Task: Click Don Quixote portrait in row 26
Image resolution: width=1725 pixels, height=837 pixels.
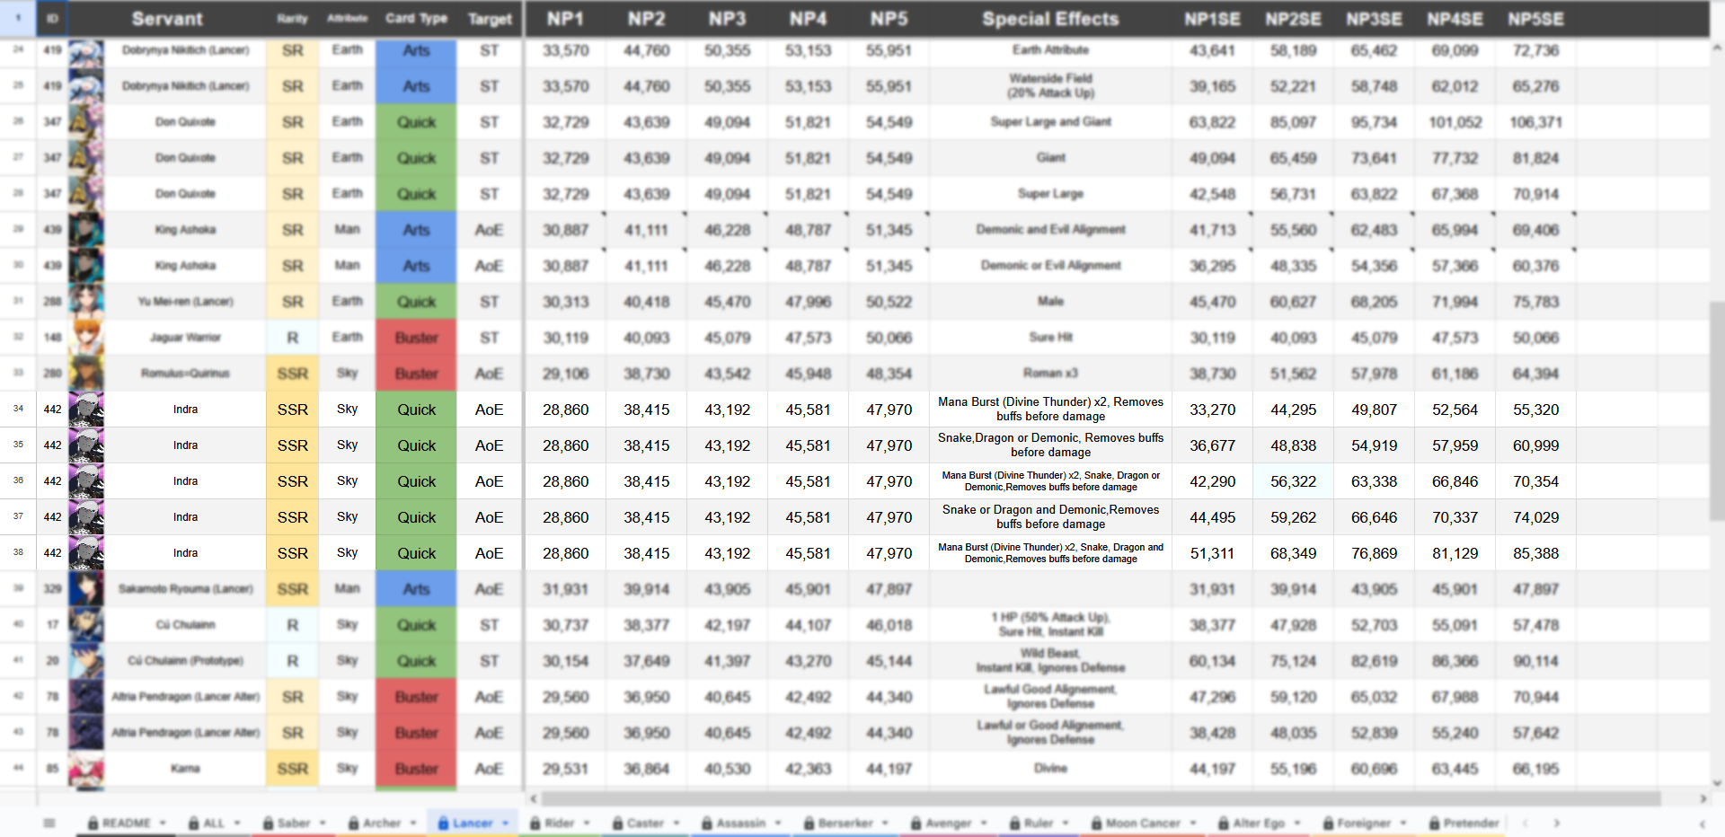Action: [x=86, y=122]
